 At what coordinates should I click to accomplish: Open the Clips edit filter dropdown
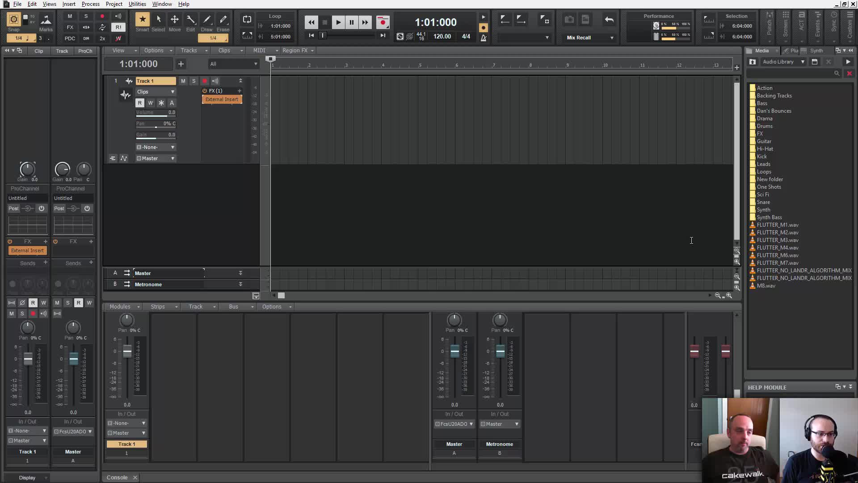[x=156, y=92]
